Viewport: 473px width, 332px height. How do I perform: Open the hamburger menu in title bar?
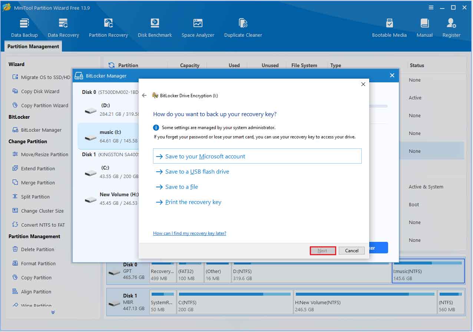[x=431, y=7]
